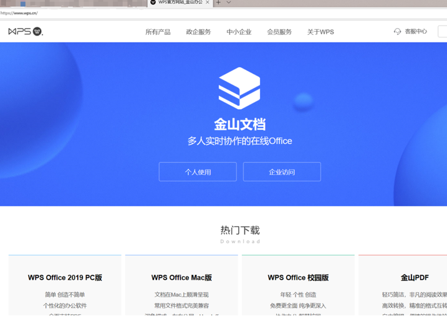Open the 政企服务 menu
447x316 pixels.
pos(198,32)
